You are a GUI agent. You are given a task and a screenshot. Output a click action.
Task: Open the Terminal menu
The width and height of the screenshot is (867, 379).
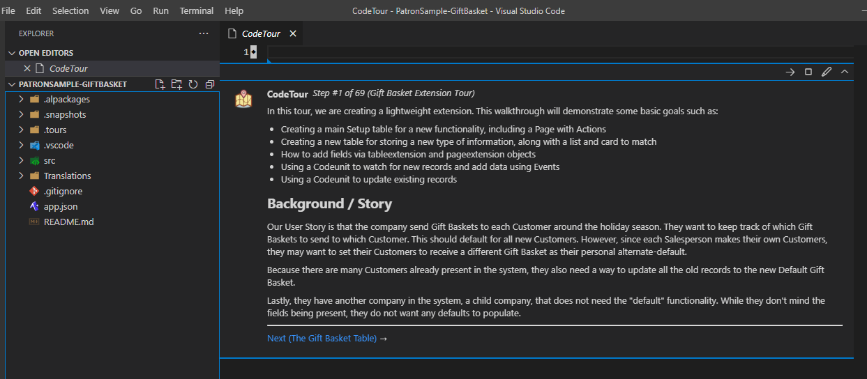[x=197, y=10]
